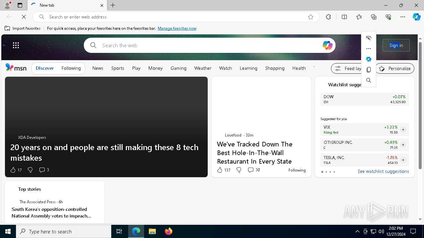Open the Best Hole-In-The-Wall Restaurant headline

pos(254,153)
